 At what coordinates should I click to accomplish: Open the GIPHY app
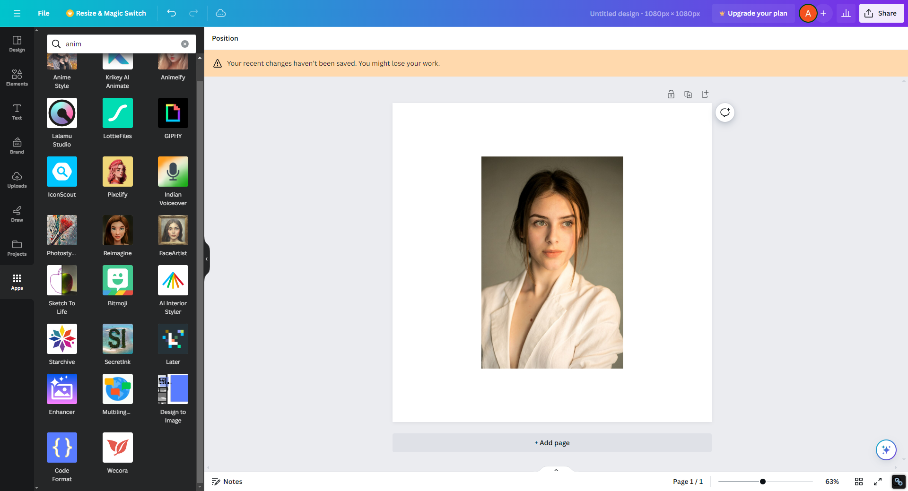click(x=173, y=113)
